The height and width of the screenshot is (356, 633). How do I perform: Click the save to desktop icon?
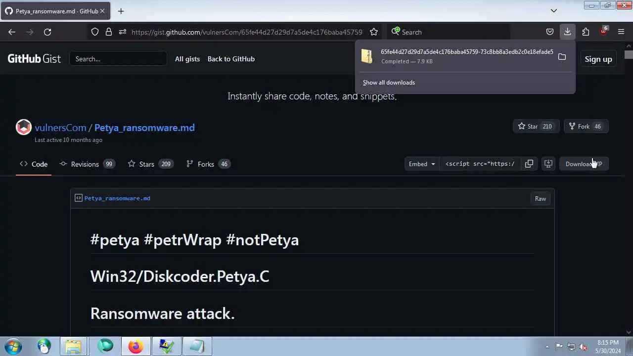pyautogui.click(x=548, y=164)
